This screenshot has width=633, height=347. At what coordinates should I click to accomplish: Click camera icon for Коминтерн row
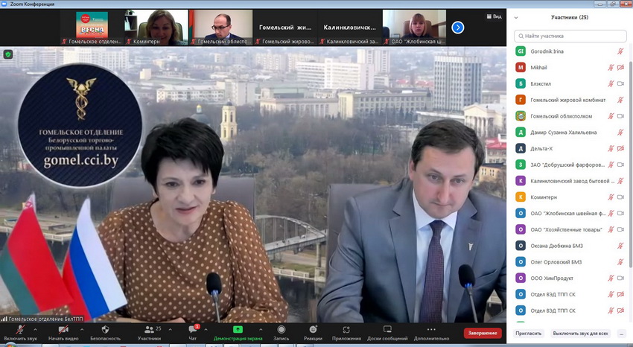tap(621, 197)
